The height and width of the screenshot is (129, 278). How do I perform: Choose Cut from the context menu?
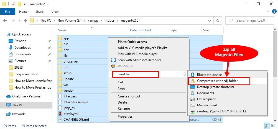click(120, 82)
